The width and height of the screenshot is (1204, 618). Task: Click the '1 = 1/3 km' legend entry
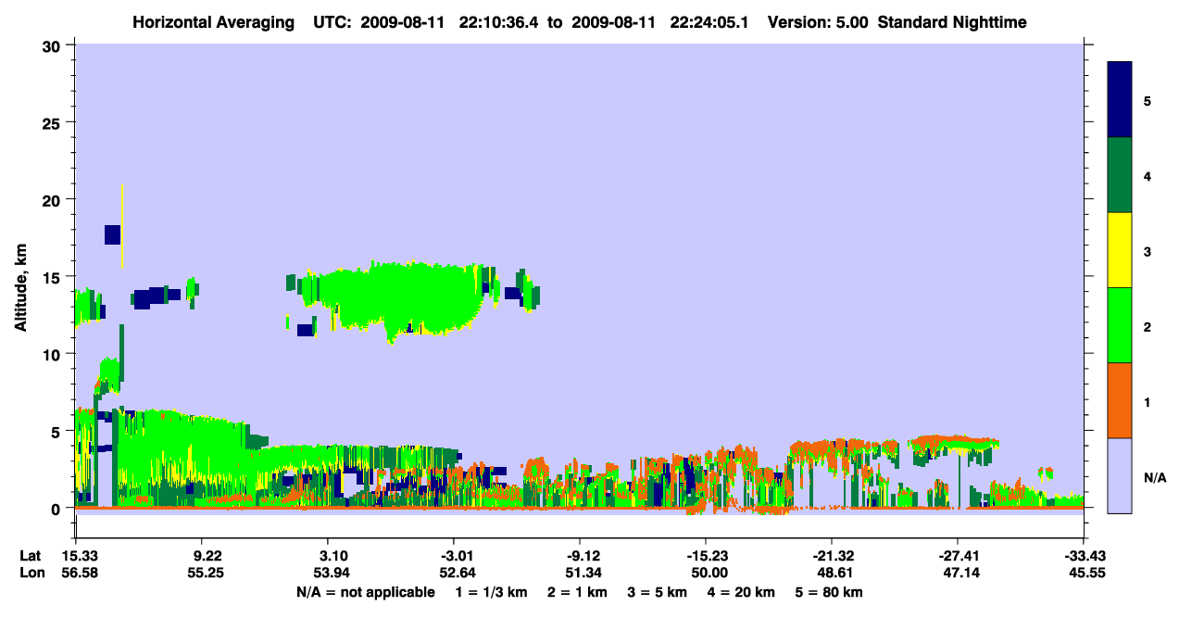pos(491,592)
